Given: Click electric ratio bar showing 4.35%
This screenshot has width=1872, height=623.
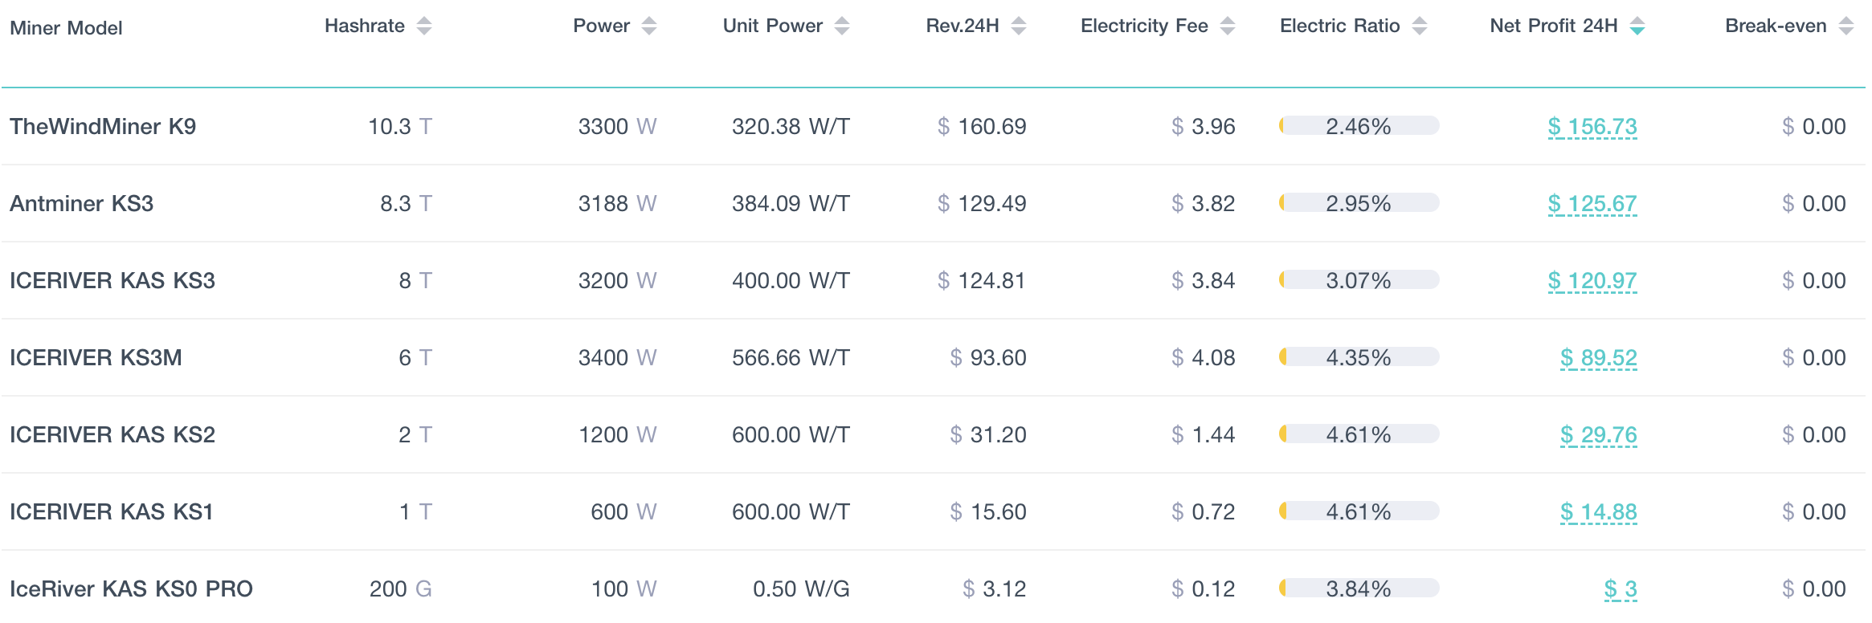Looking at the screenshot, I should 1359,357.
